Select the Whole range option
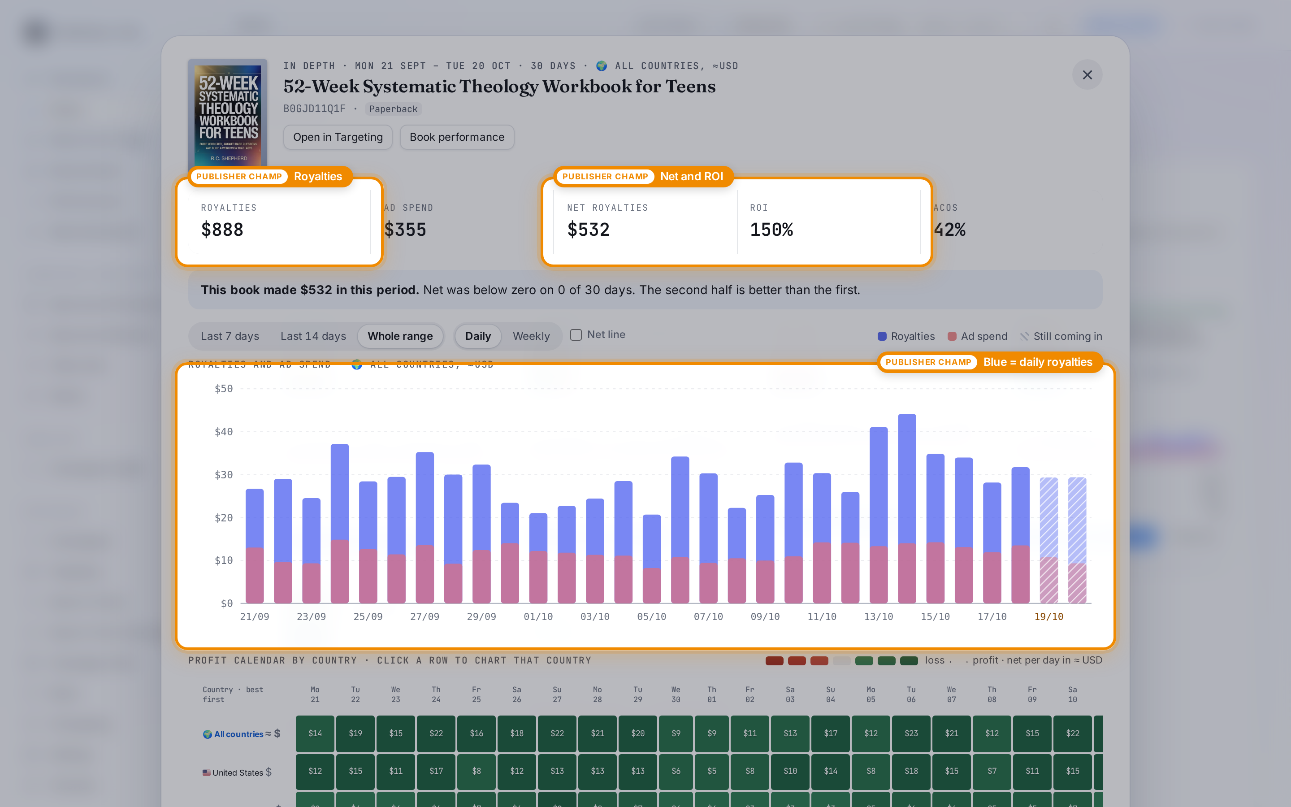Image resolution: width=1291 pixels, height=807 pixels. (400, 336)
